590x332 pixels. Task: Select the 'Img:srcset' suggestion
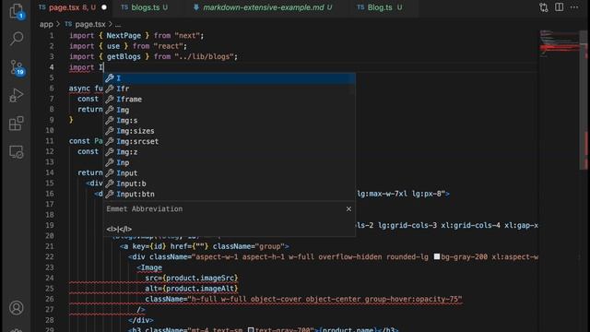click(230, 141)
